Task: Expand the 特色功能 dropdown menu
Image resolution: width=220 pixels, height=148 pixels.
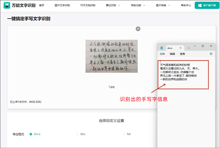Action: point(138,5)
